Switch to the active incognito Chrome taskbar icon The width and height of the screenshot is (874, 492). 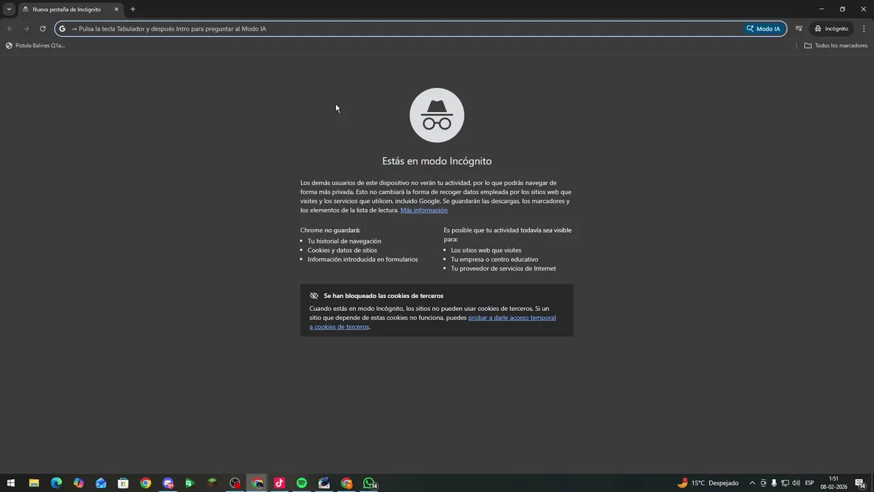point(257,483)
